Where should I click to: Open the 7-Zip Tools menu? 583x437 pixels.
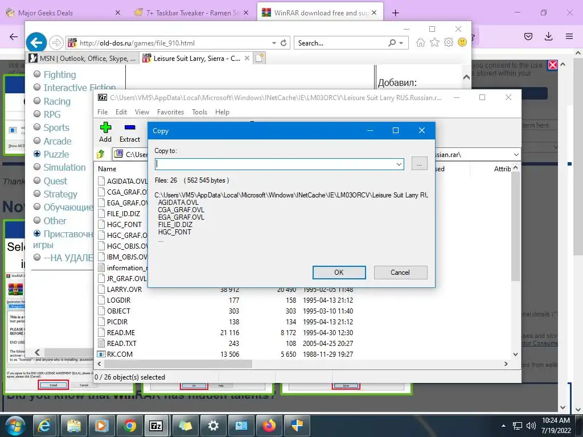click(200, 112)
